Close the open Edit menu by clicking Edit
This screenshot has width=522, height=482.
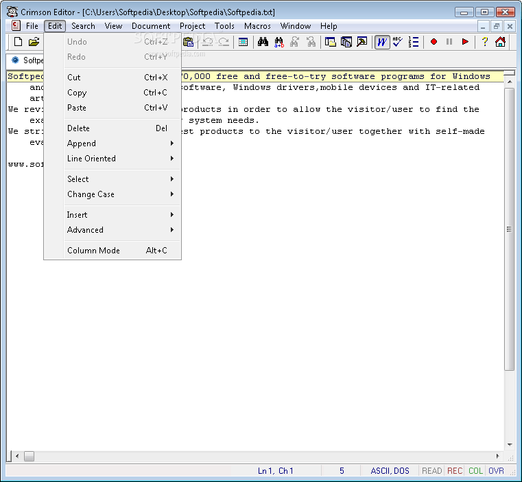(55, 25)
